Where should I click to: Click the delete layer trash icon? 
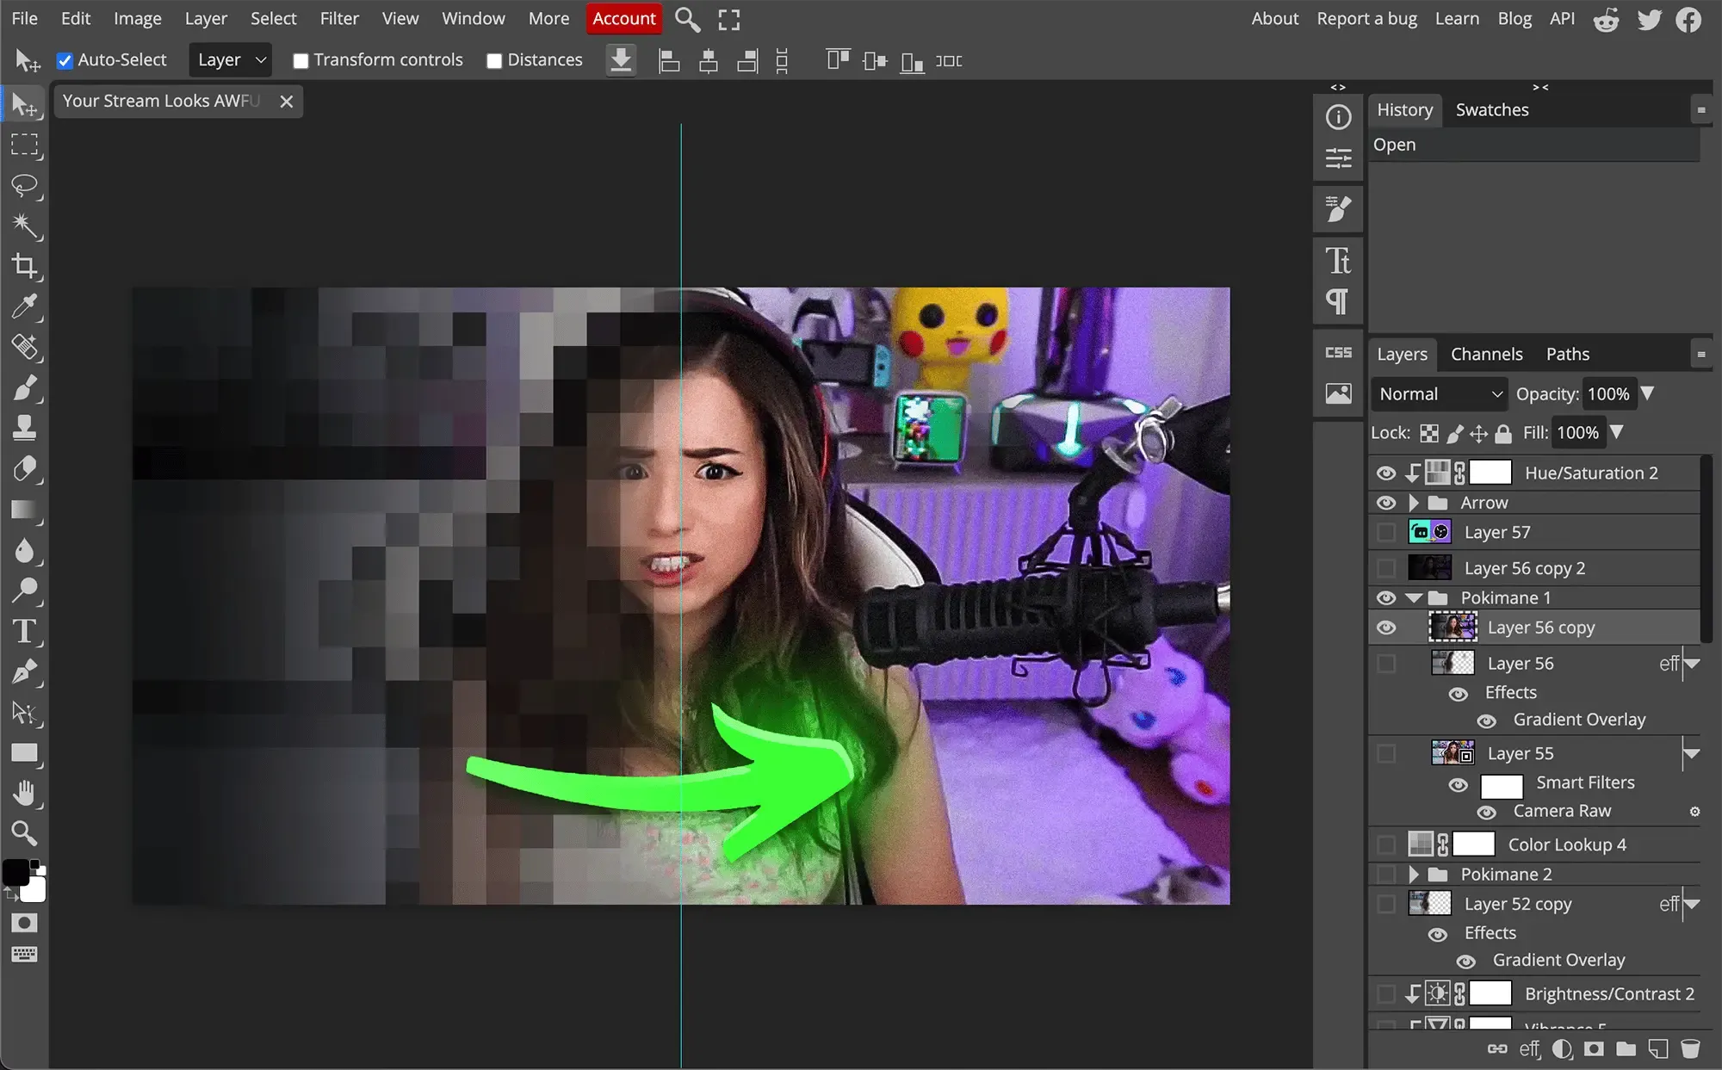pyautogui.click(x=1690, y=1048)
